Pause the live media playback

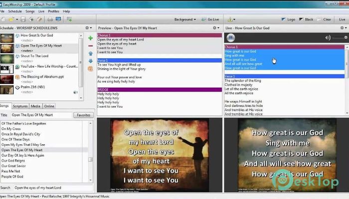[x=230, y=38]
